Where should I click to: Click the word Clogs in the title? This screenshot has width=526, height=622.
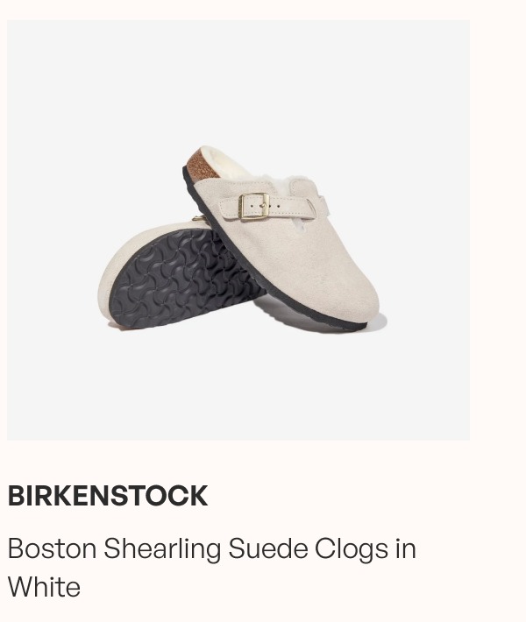coord(352,549)
